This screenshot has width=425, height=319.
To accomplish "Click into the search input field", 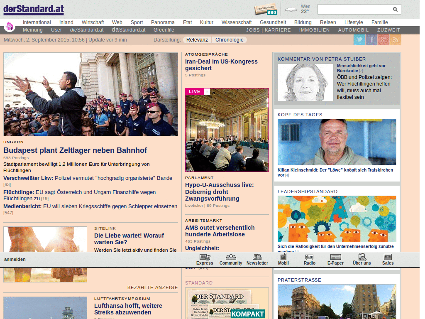I will (x=354, y=10).
